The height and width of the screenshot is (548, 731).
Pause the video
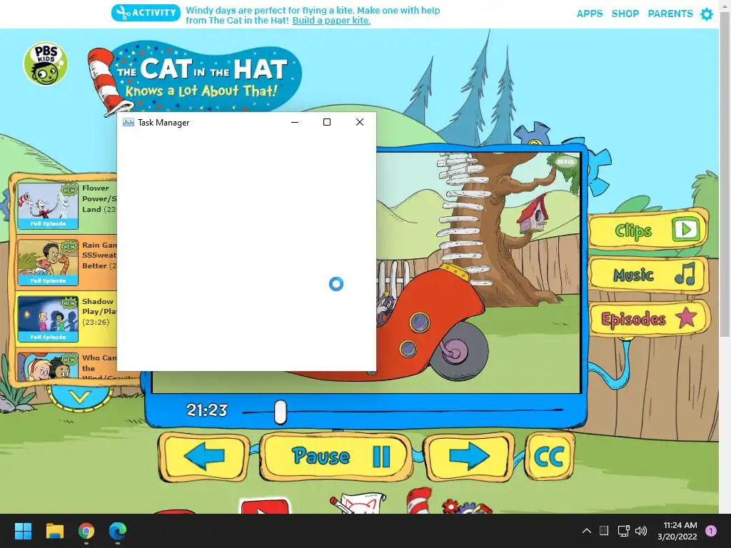[x=337, y=456]
